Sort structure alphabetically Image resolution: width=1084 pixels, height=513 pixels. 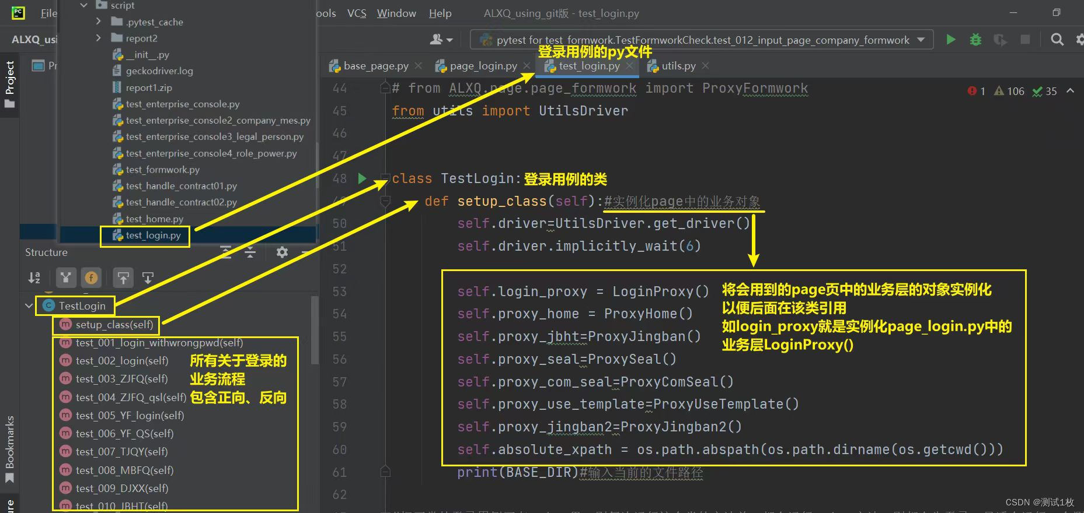coord(34,278)
